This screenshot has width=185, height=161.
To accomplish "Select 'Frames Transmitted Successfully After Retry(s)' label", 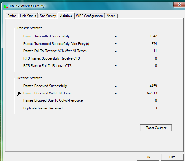I will tap(56, 44).
